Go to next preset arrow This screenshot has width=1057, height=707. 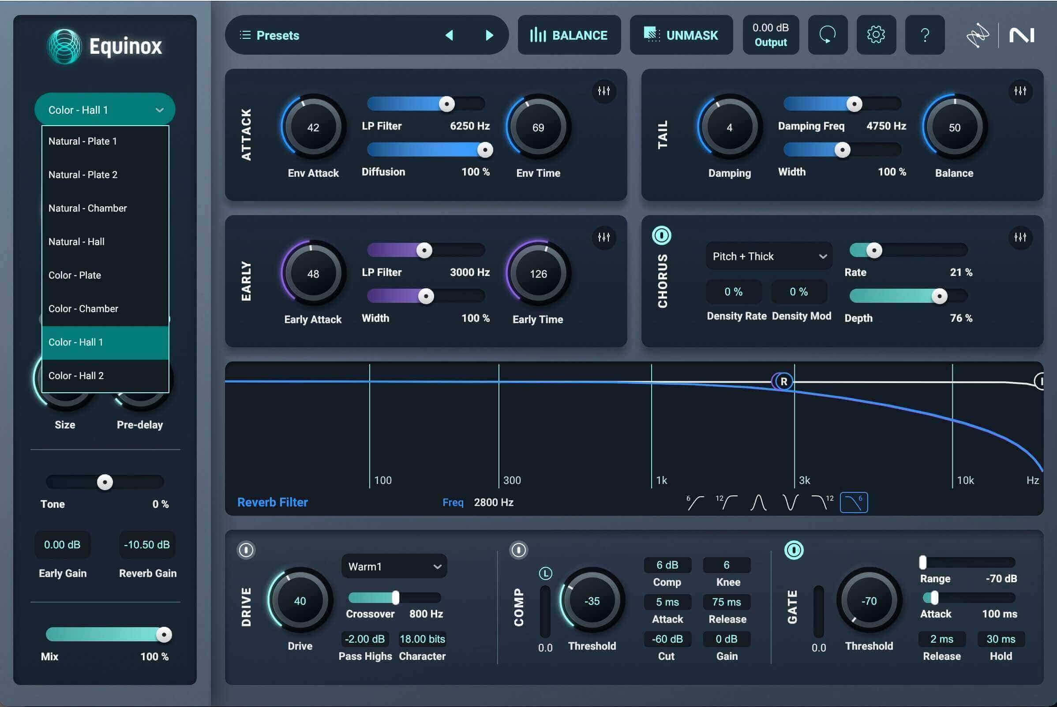click(x=489, y=35)
